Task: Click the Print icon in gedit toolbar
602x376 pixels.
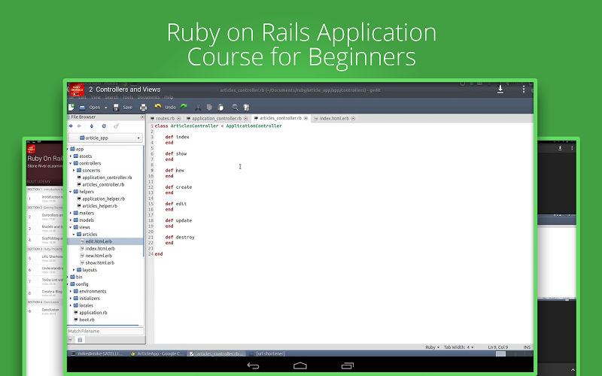Action: pos(143,108)
